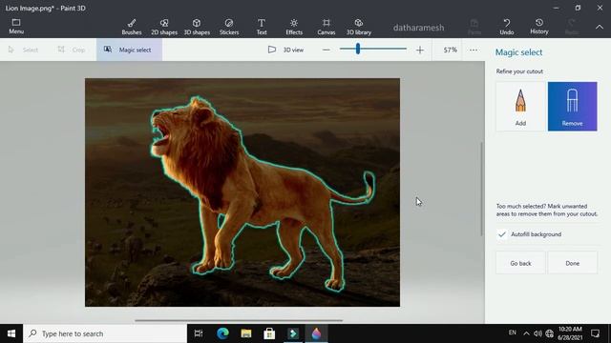Viewport: 611px width, 343px height.
Task: Click the green-blue app taskbar icon
Action: pyautogui.click(x=293, y=333)
